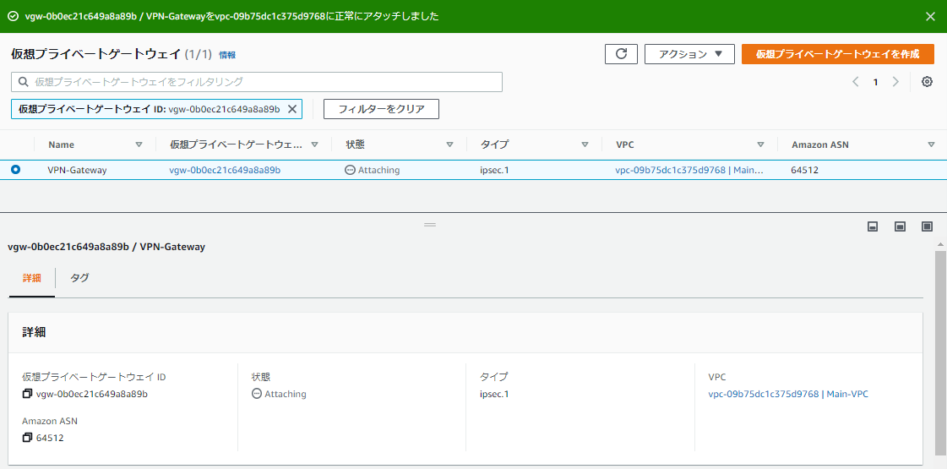This screenshot has height=469, width=947.
Task: Focus the gateway filter search field
Action: point(257,82)
